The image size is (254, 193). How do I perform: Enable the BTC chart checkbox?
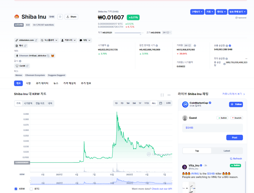coord(31,189)
